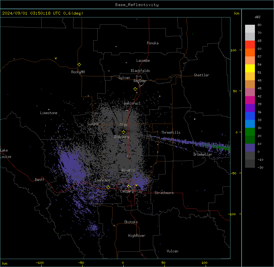Image resolution: width=274 pixels, height=267 pixels.
Task: Select the asterisk marker above Limestone
Action: click(49, 110)
